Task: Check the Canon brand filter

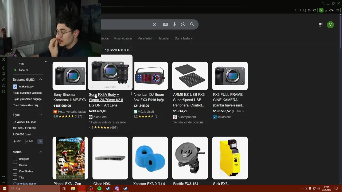Action: tap(15, 165)
